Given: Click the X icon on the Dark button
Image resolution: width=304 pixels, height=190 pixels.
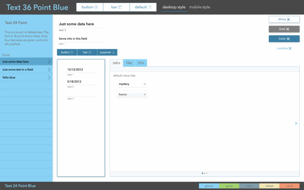Looking at the screenshot, I should click(288, 29).
